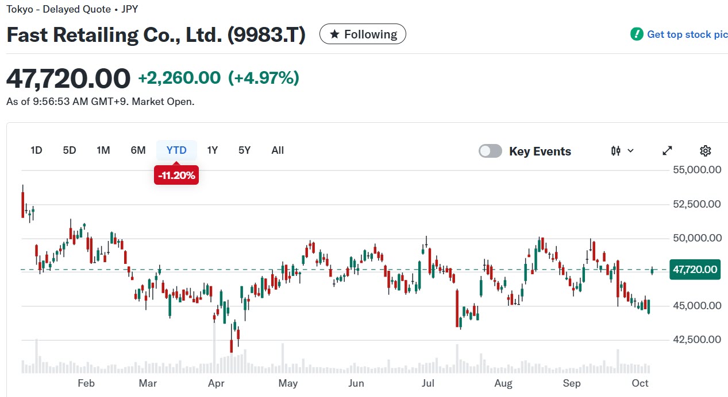Click the Following button
The height and width of the screenshot is (397, 728).
click(363, 34)
